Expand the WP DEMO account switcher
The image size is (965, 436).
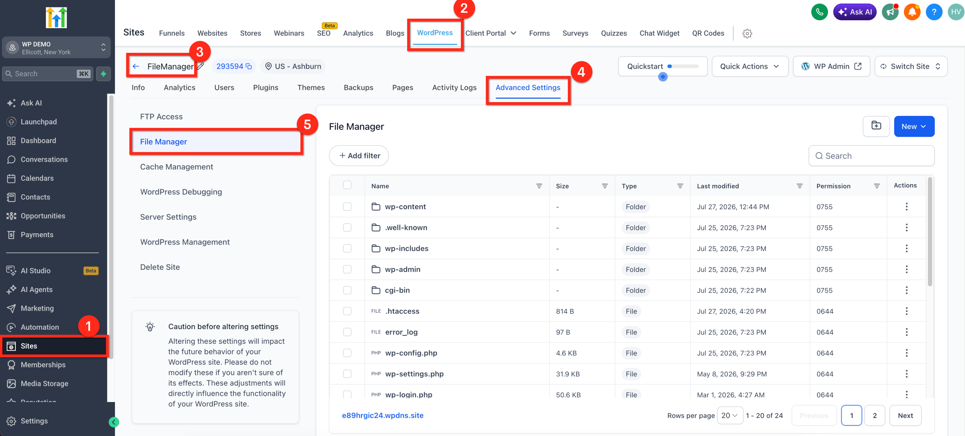56,48
